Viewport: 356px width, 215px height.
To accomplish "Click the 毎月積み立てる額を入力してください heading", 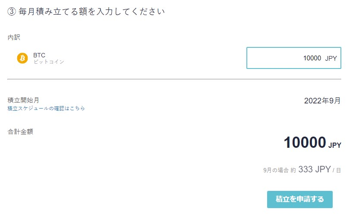I will [91, 11].
